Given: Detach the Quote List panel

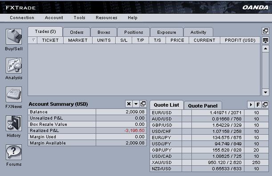Looking at the screenshot, I should click(x=265, y=104).
